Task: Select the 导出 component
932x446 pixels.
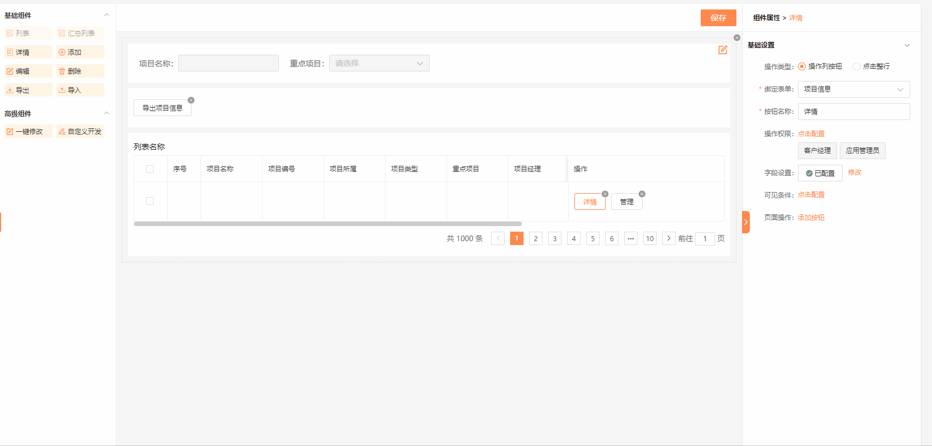Action: pyautogui.click(x=28, y=90)
